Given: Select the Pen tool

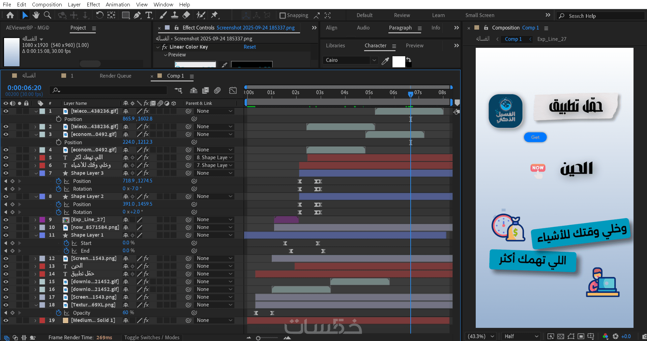Looking at the screenshot, I should [x=137, y=15].
